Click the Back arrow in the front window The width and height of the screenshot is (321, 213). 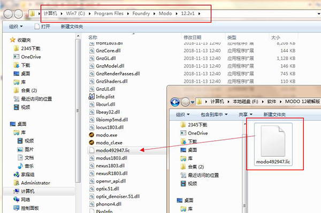click(175, 102)
